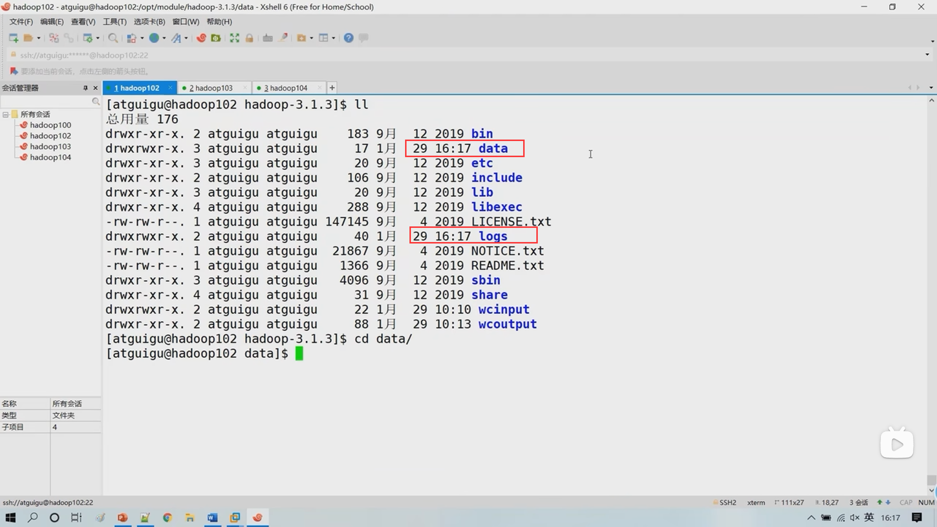This screenshot has width=937, height=527.
Task: Expand the Font dropdown arrow
Action: coord(186,38)
